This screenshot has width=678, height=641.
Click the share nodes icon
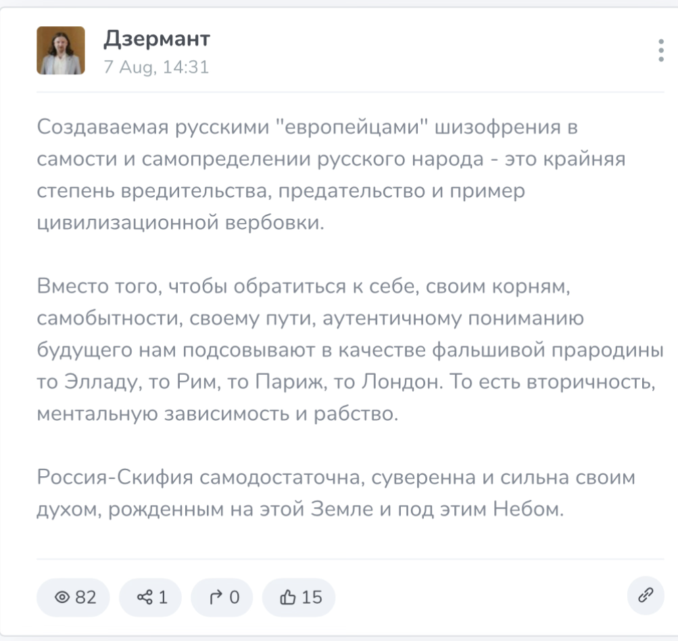click(x=145, y=597)
